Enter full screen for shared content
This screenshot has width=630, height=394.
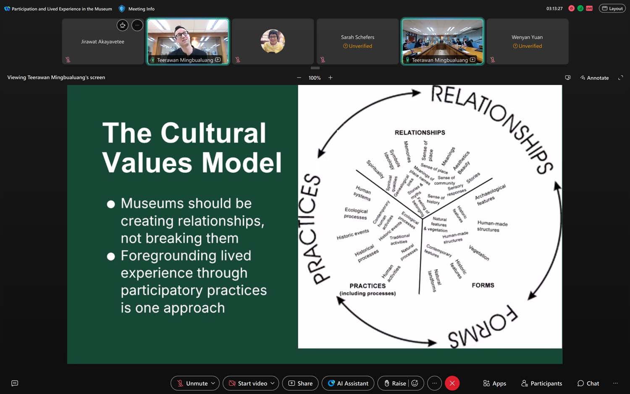coord(620,78)
